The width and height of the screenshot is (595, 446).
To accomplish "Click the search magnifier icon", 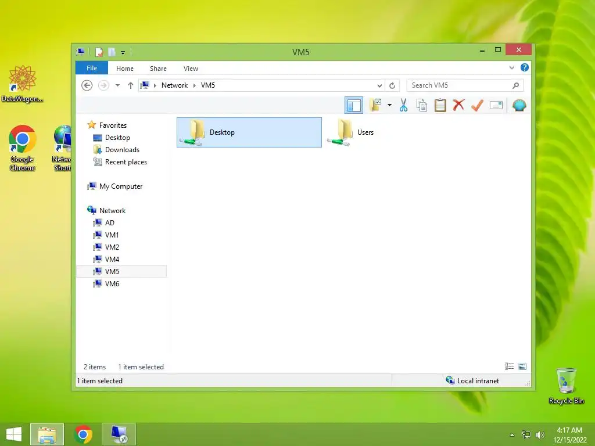I will coord(515,85).
